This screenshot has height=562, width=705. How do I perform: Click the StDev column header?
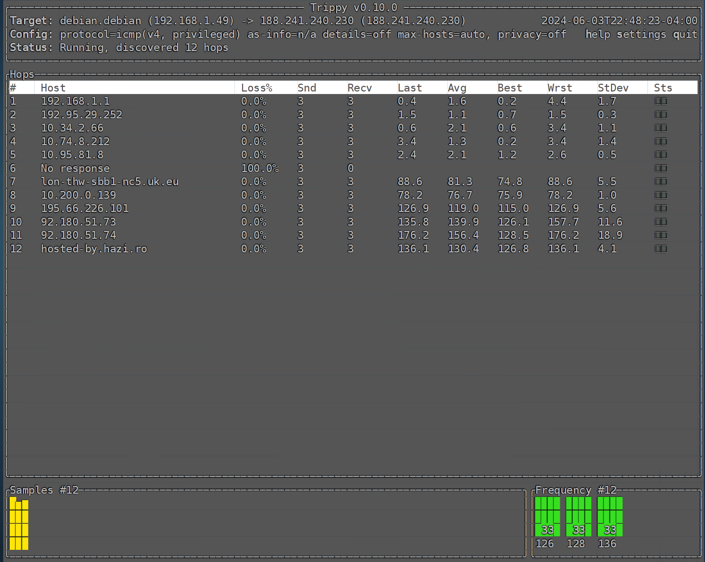click(613, 88)
